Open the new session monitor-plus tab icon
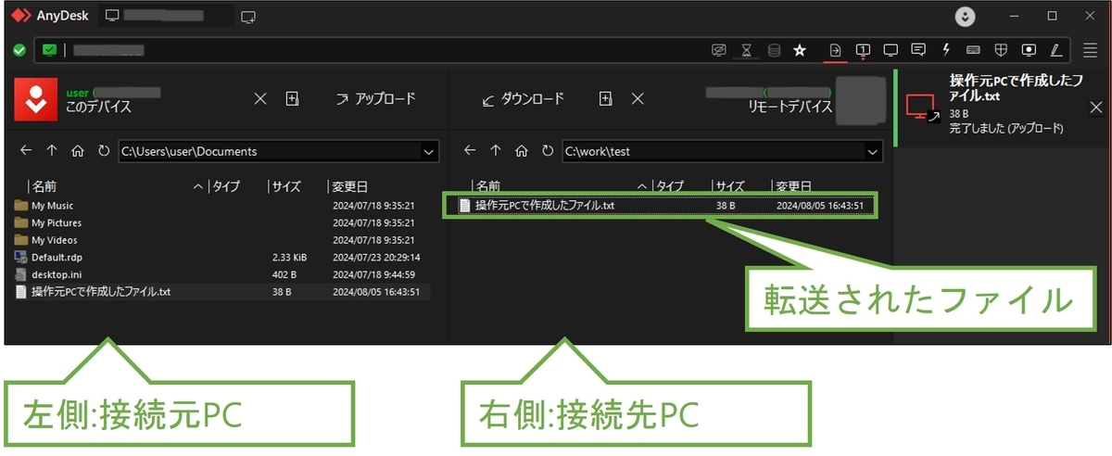Viewport: 1112px width, 456px height. click(248, 16)
